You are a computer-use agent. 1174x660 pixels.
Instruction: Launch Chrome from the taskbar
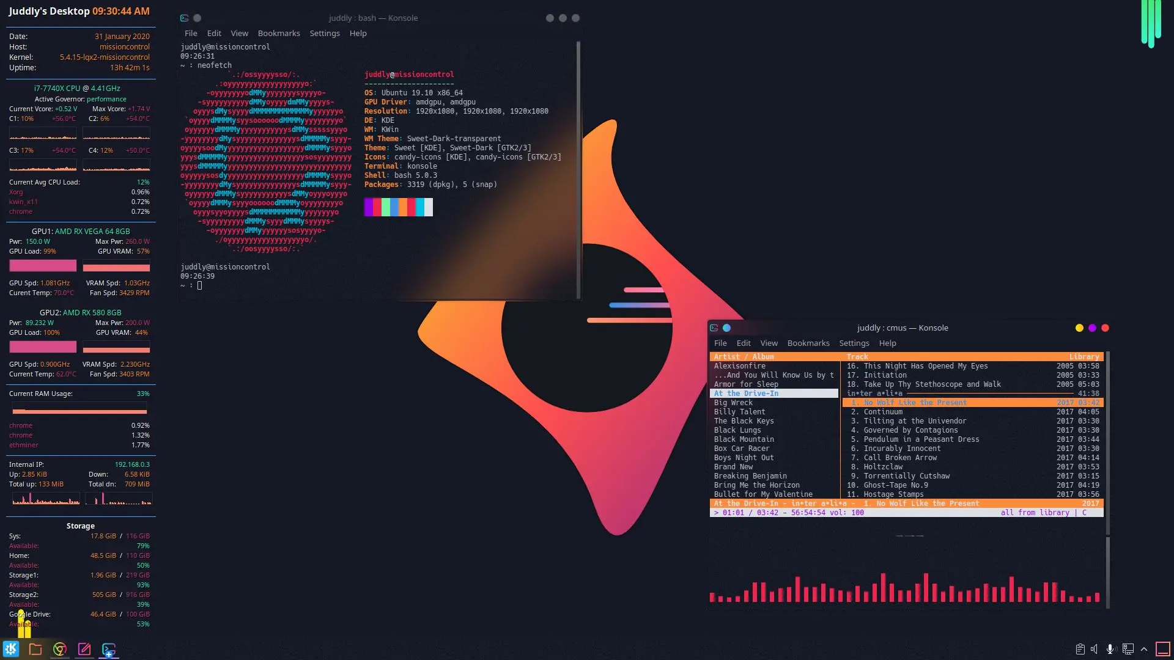[60, 649]
